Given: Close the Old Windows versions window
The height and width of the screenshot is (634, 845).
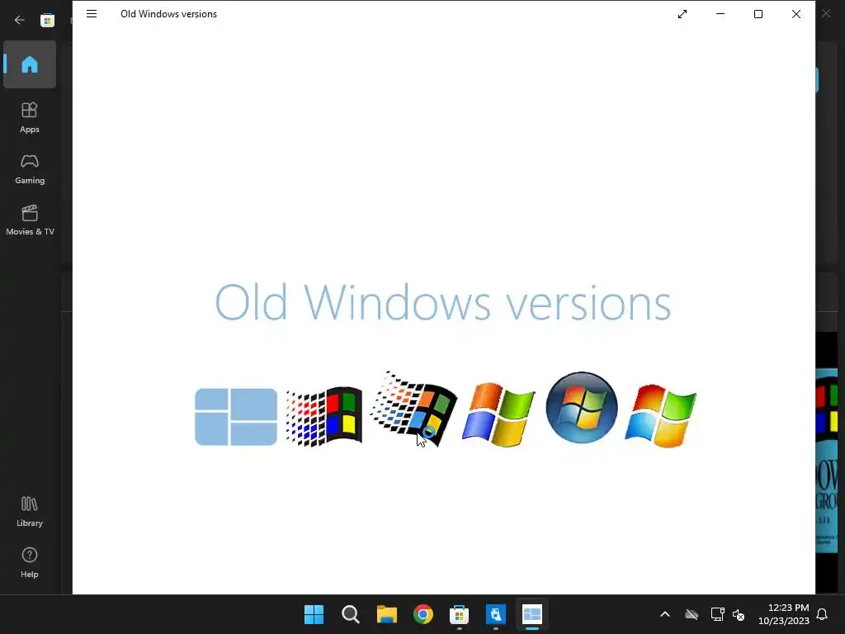Looking at the screenshot, I should tap(796, 14).
